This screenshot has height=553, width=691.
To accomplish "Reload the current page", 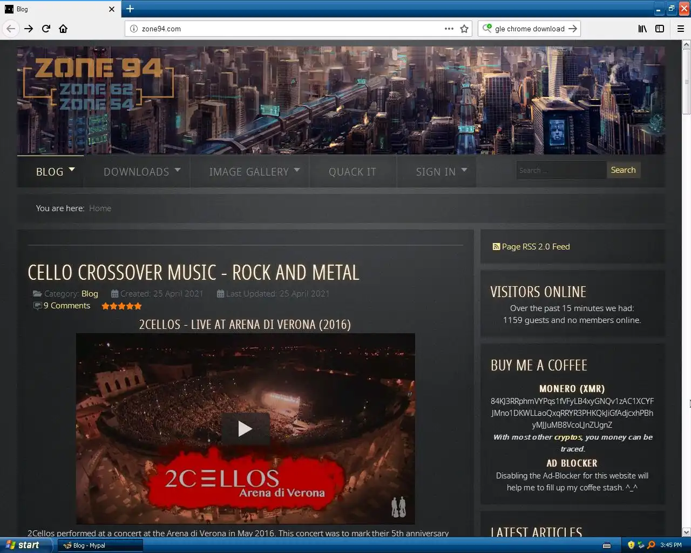I will click(46, 29).
